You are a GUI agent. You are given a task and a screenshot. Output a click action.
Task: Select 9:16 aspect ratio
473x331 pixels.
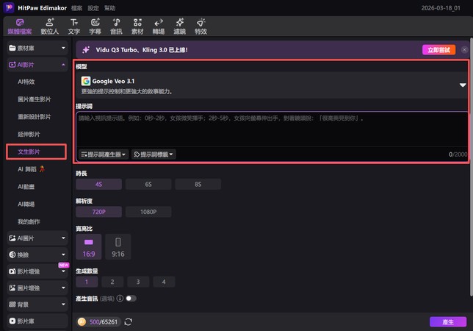pos(118,246)
